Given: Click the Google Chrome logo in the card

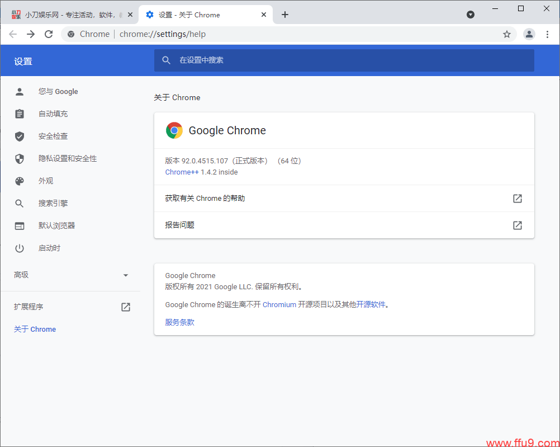Looking at the screenshot, I should pos(174,130).
